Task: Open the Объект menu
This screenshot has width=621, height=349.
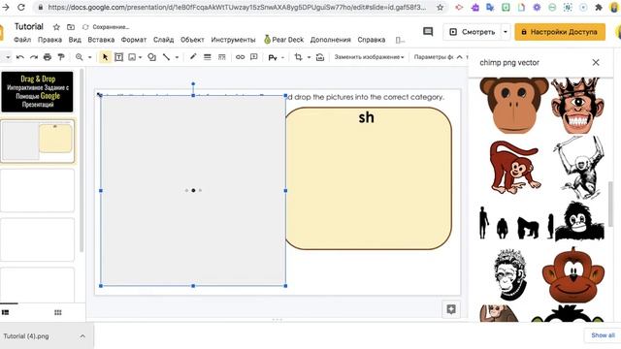Action: tap(192, 40)
